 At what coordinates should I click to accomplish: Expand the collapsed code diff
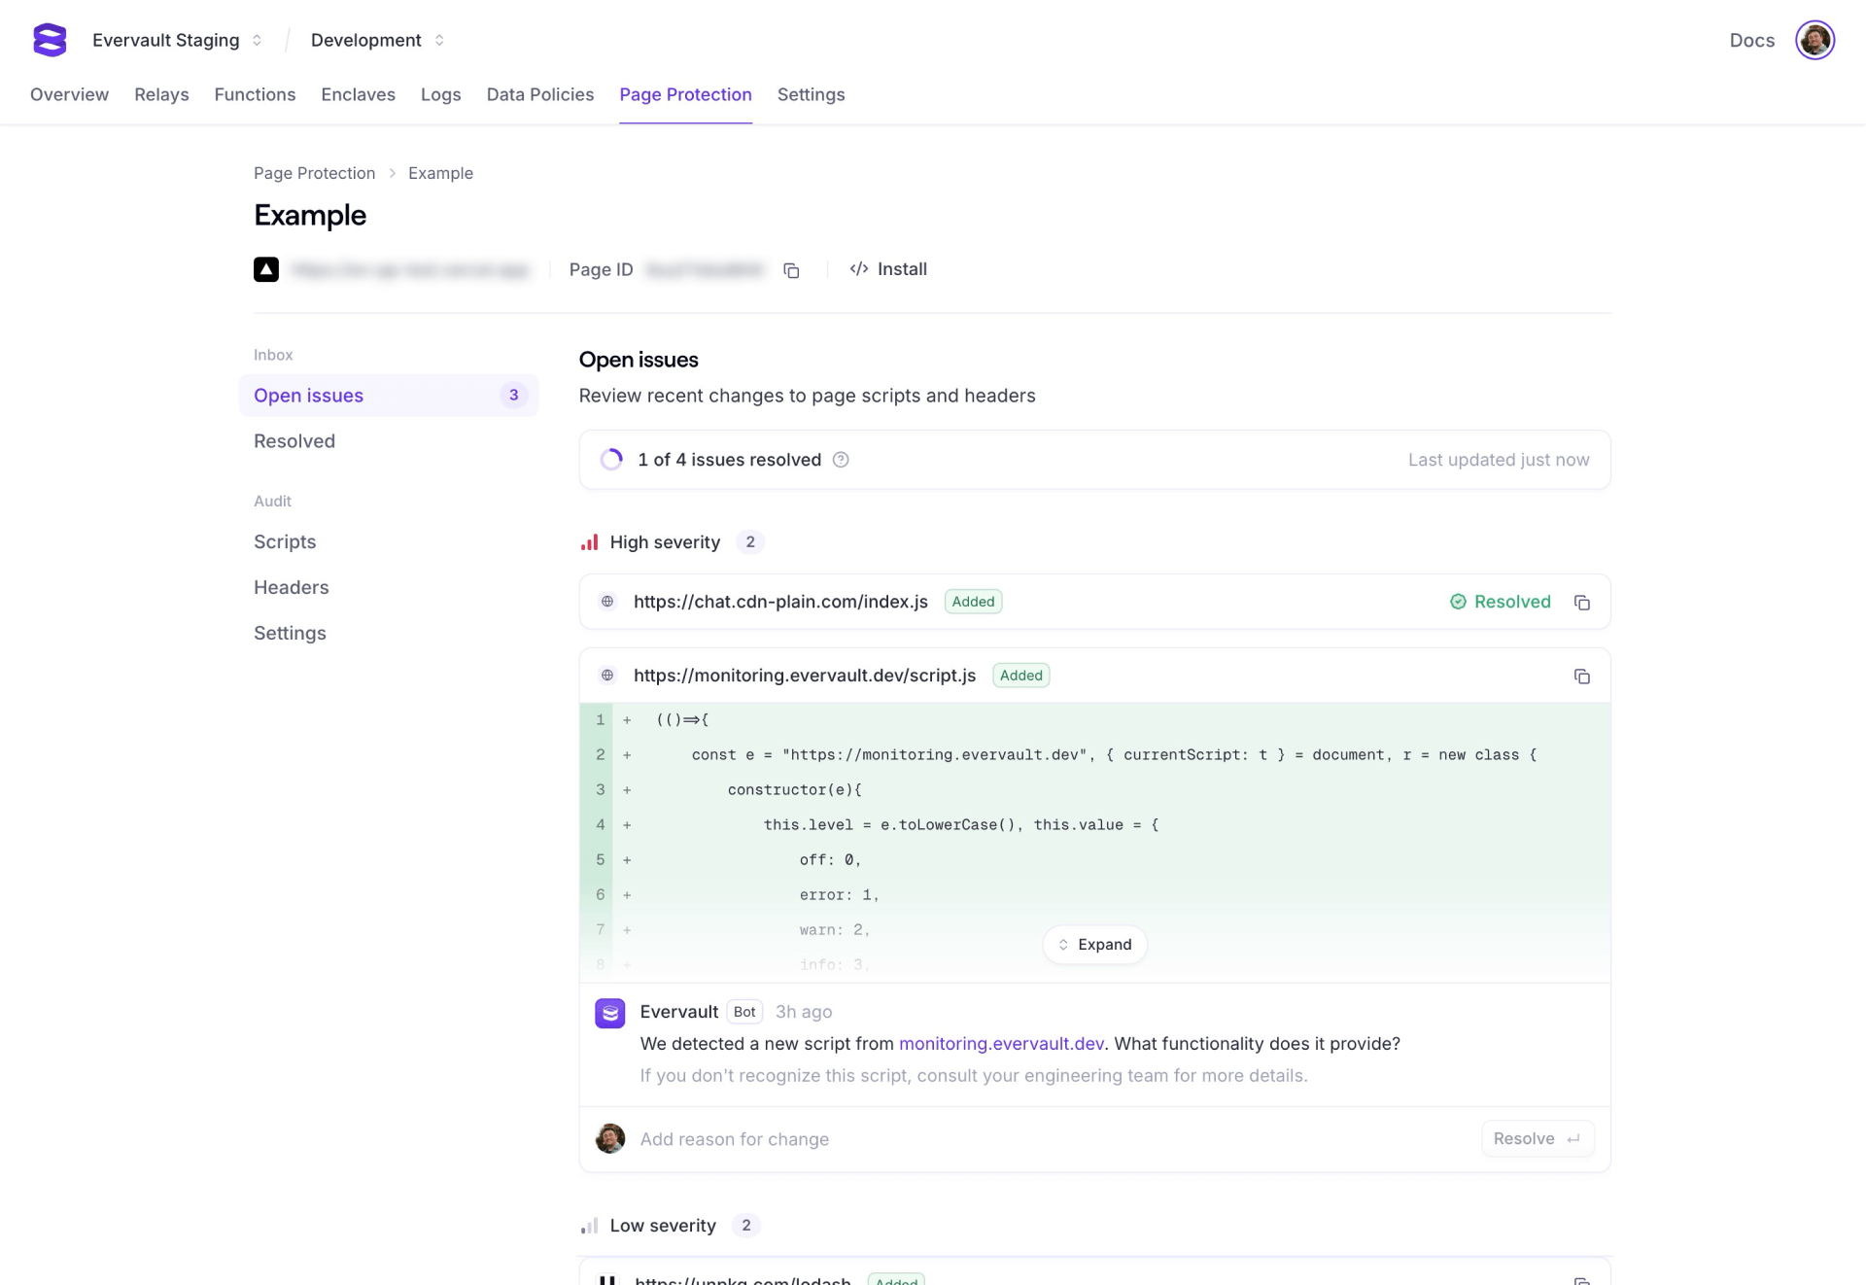coord(1094,945)
